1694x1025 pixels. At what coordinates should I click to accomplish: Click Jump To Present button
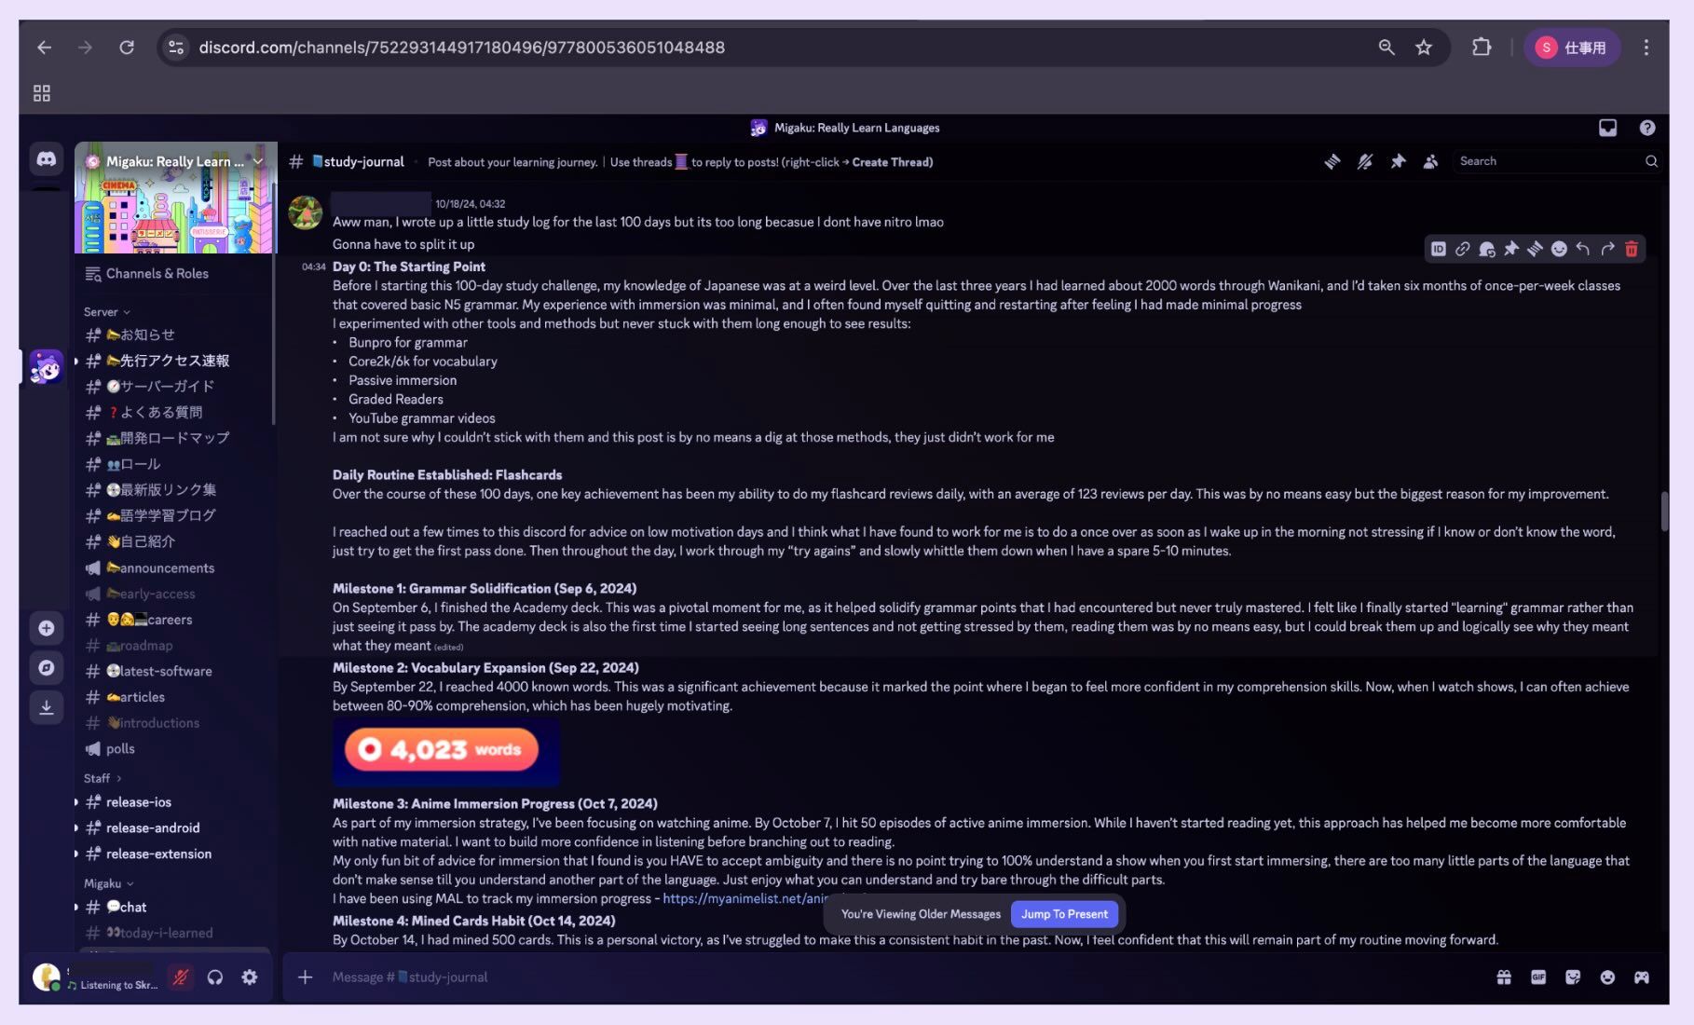point(1064,914)
